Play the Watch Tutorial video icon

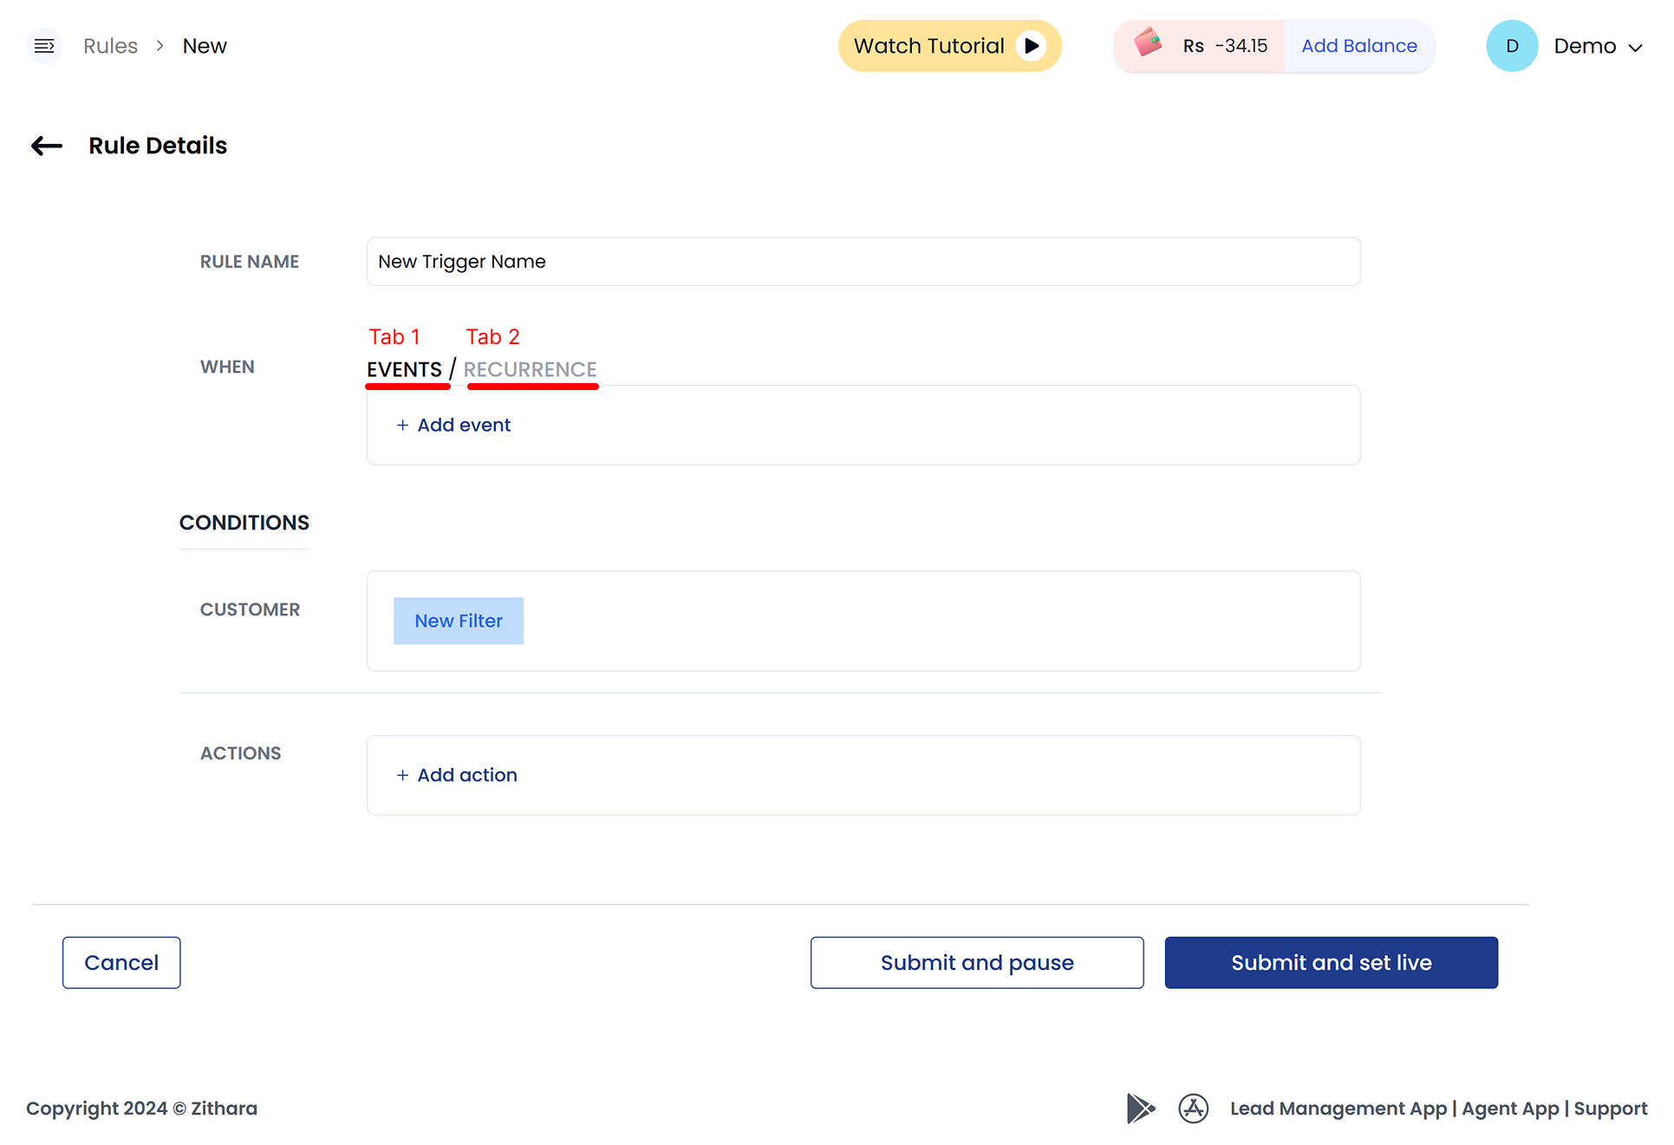click(x=1031, y=46)
